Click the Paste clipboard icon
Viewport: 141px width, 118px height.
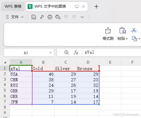(122, 30)
